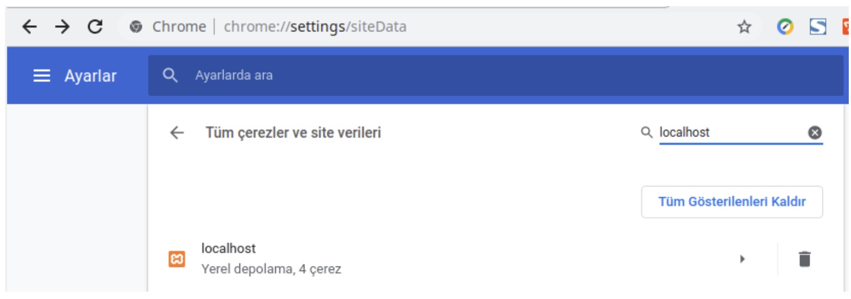
Task: Click the orange extension icon at toolbar edge
Action: 847,27
